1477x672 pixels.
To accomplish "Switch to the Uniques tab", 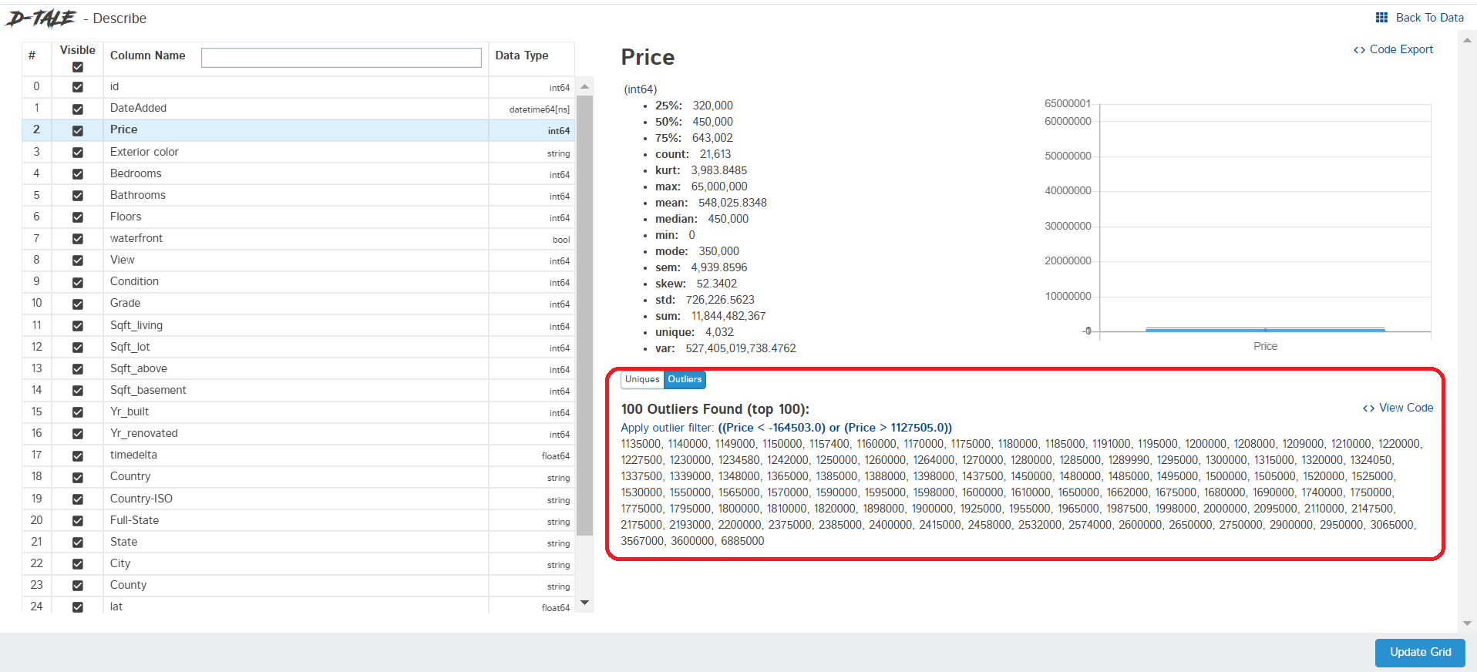I will 642,379.
